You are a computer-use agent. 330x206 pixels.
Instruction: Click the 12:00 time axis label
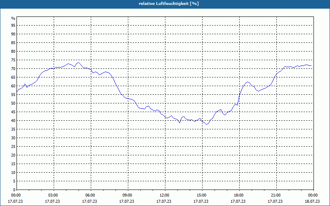[165, 195]
